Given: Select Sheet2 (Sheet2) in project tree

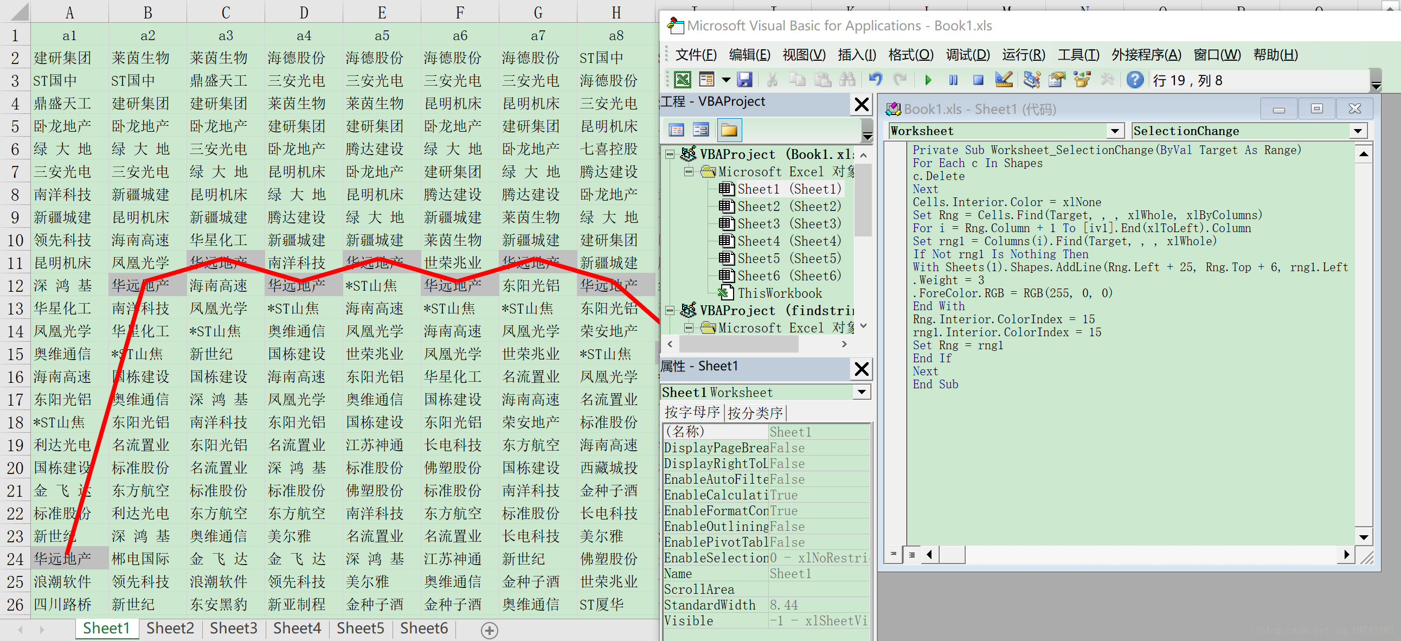Looking at the screenshot, I should click(789, 206).
